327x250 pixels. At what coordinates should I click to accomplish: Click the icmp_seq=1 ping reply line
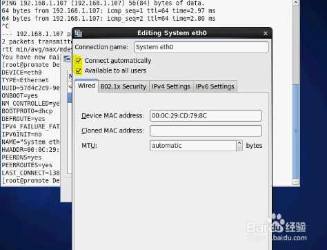[108, 11]
